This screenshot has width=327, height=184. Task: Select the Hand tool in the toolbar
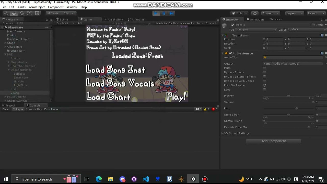(x=6, y=13)
